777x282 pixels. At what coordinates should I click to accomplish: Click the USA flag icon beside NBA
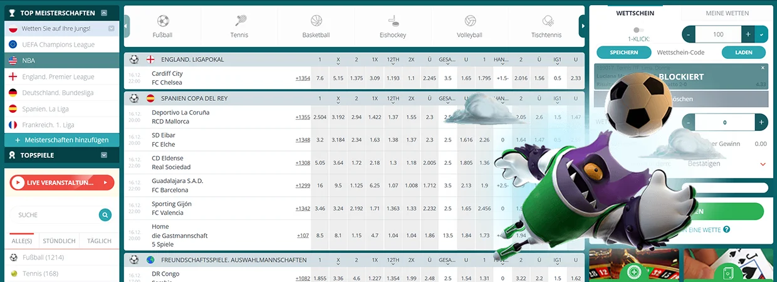[x=13, y=61]
